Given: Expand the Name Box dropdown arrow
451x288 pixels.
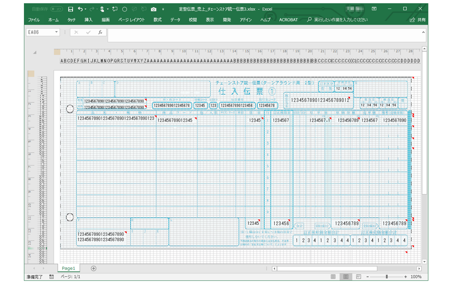Looking at the screenshot, I should pyautogui.click(x=57, y=33).
